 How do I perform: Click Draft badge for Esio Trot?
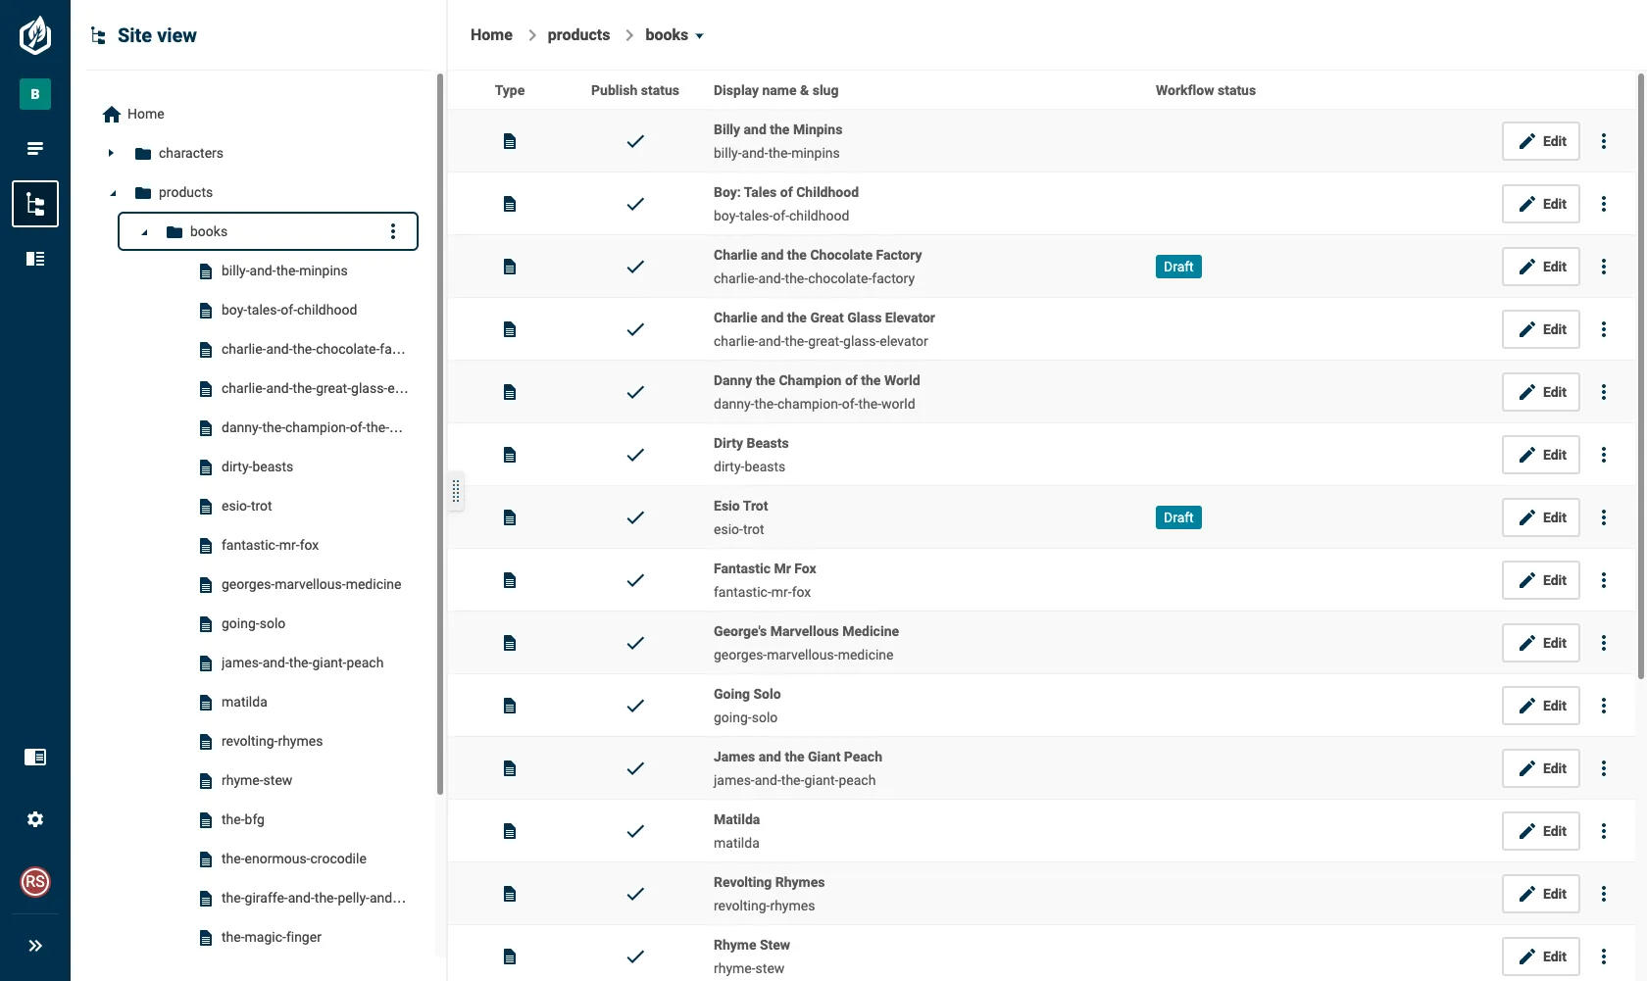click(x=1178, y=517)
